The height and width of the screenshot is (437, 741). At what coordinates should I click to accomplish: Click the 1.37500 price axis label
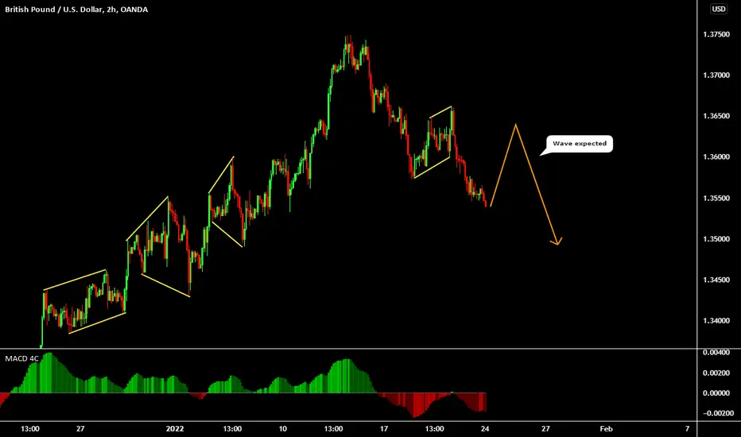[x=716, y=34]
